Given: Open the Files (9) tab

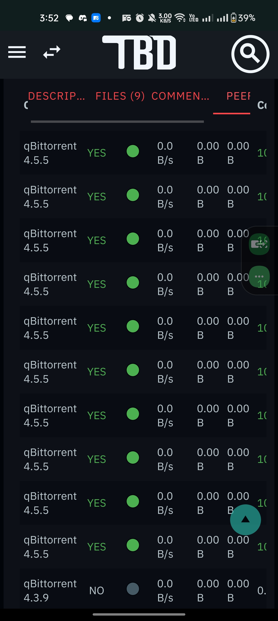Looking at the screenshot, I should click(x=120, y=96).
